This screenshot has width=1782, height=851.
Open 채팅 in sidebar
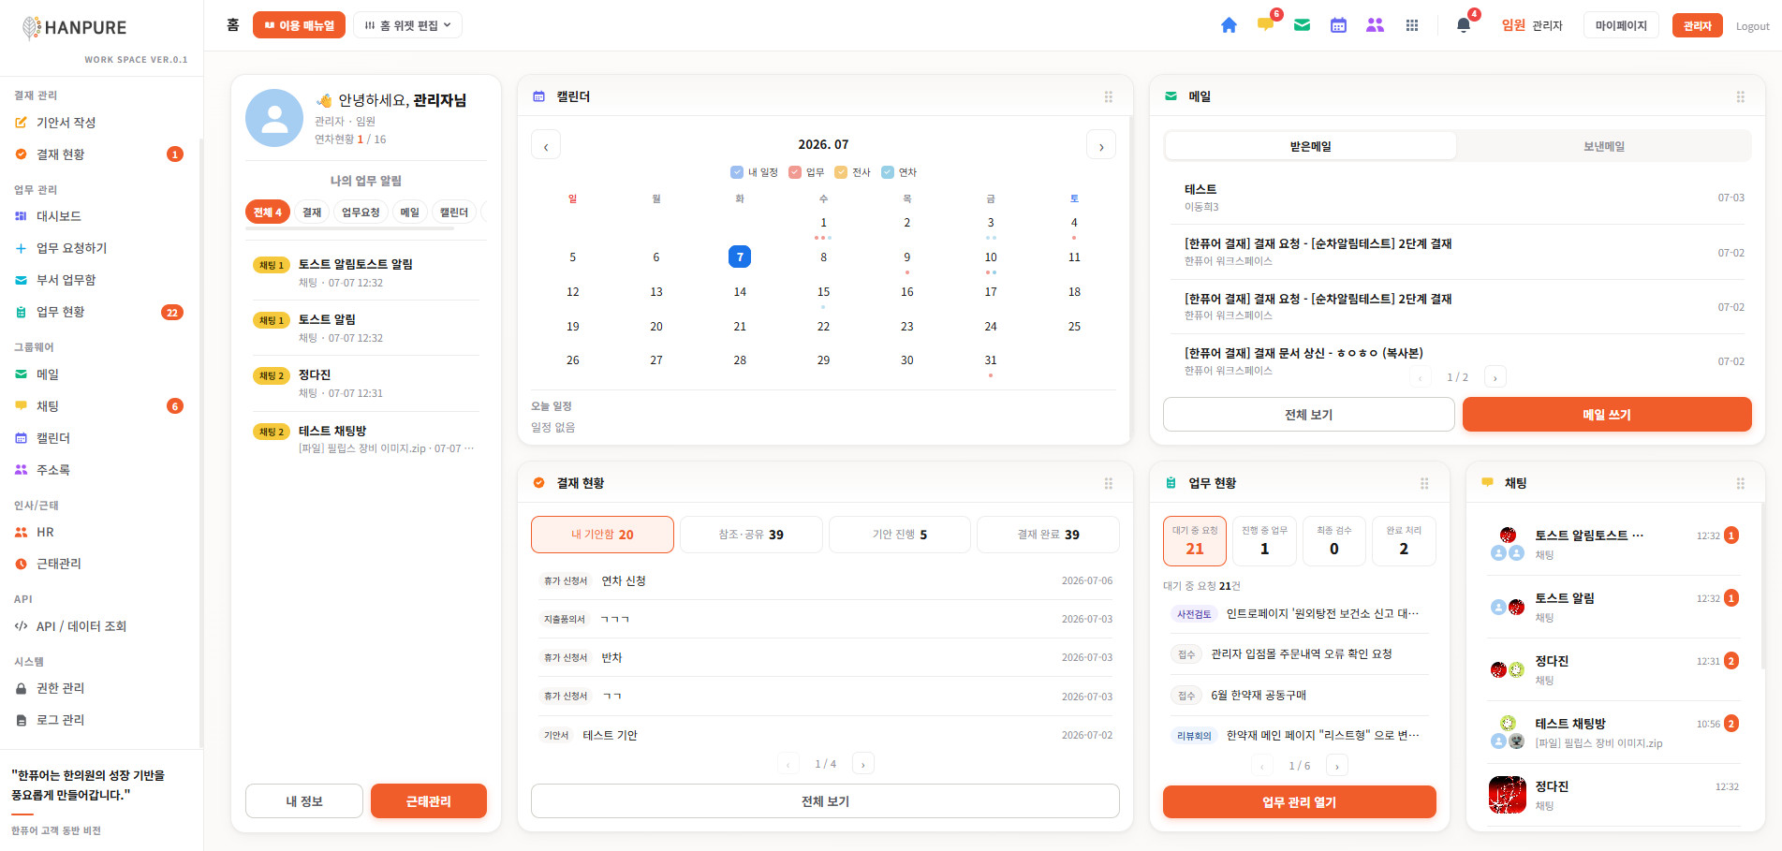[x=99, y=406]
